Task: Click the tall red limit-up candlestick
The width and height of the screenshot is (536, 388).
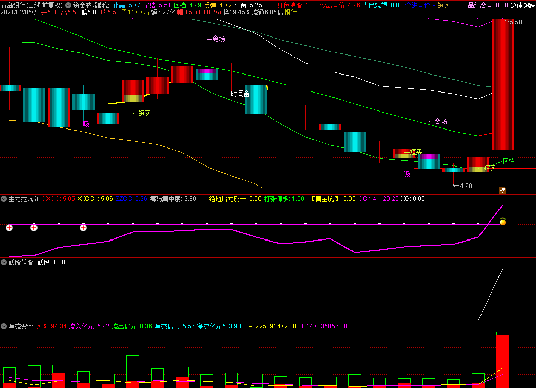Action: 503,84
